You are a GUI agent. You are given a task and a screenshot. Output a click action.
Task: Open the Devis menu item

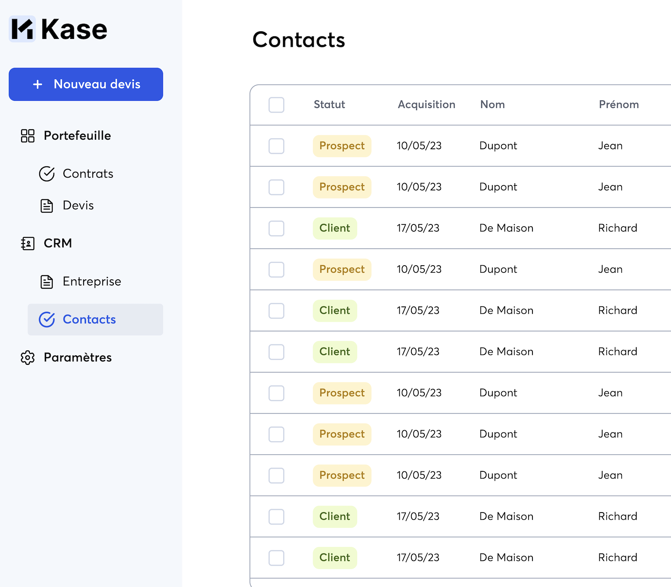pyautogui.click(x=78, y=205)
